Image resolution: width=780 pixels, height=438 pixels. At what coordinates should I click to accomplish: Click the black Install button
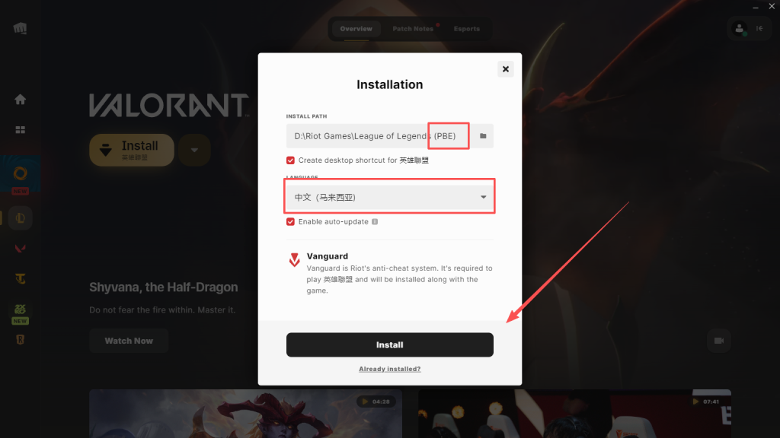pyautogui.click(x=390, y=344)
